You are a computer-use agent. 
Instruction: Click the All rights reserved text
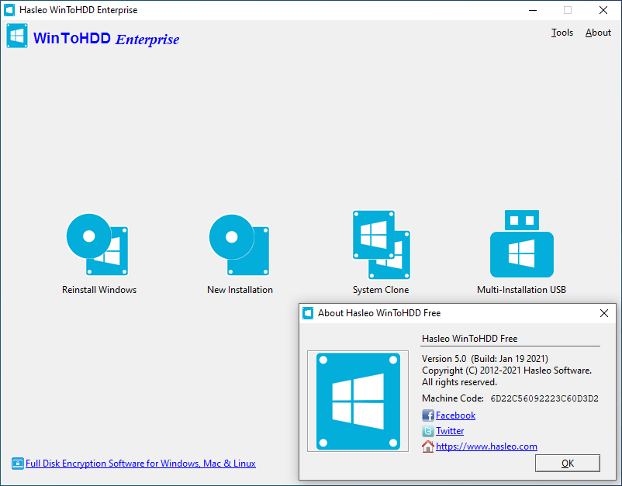[x=459, y=382]
